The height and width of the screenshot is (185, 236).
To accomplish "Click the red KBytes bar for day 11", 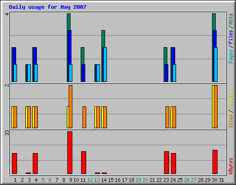I will tap(83, 162).
